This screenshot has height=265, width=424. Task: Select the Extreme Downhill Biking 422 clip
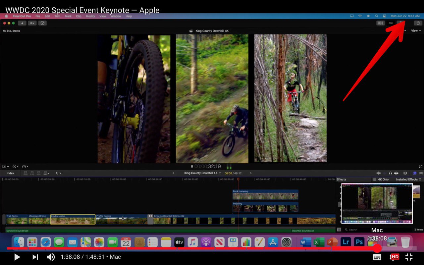[x=244, y=219]
